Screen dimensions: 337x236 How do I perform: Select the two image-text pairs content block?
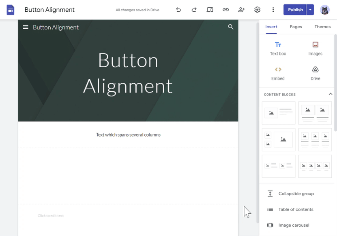[279, 166]
